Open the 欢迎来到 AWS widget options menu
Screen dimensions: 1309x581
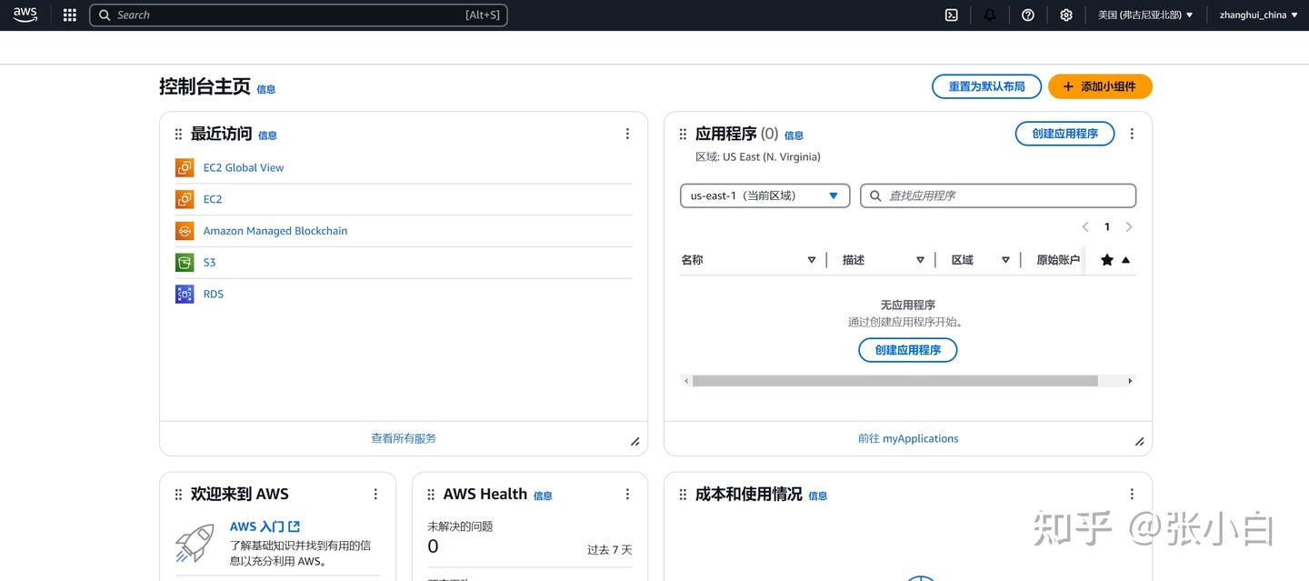click(x=375, y=494)
